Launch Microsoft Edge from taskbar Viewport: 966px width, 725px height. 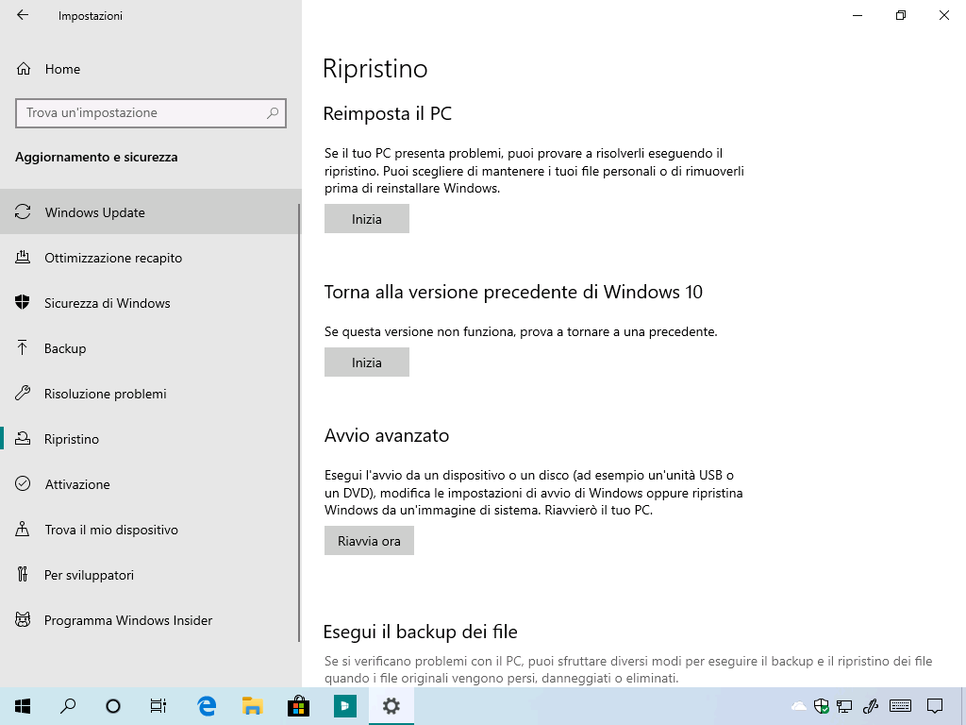(207, 706)
